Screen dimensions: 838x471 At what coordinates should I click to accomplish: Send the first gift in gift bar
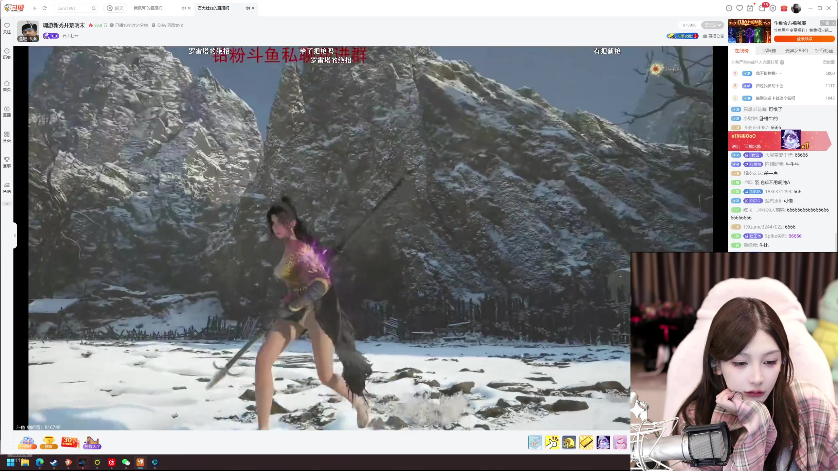click(535, 443)
